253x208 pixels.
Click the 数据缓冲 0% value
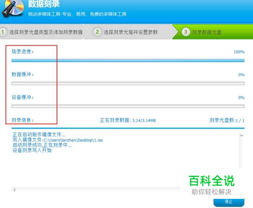point(241,75)
